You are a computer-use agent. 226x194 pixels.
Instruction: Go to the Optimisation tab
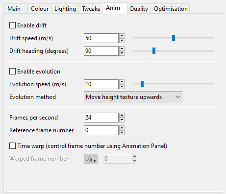171,9
